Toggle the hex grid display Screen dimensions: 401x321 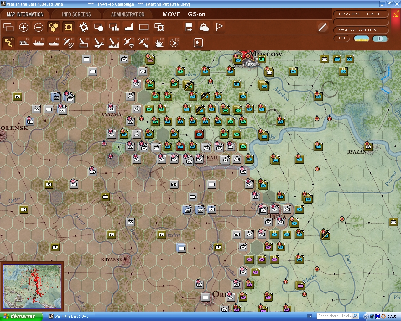pos(54,27)
